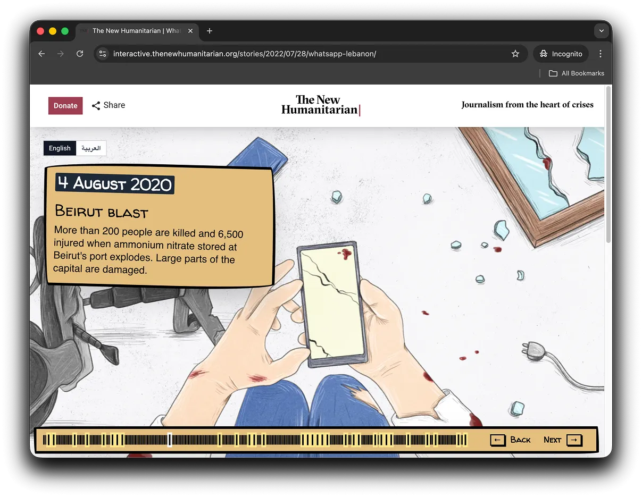Click the browser back arrow
The width and height of the screenshot is (642, 497).
tap(41, 54)
